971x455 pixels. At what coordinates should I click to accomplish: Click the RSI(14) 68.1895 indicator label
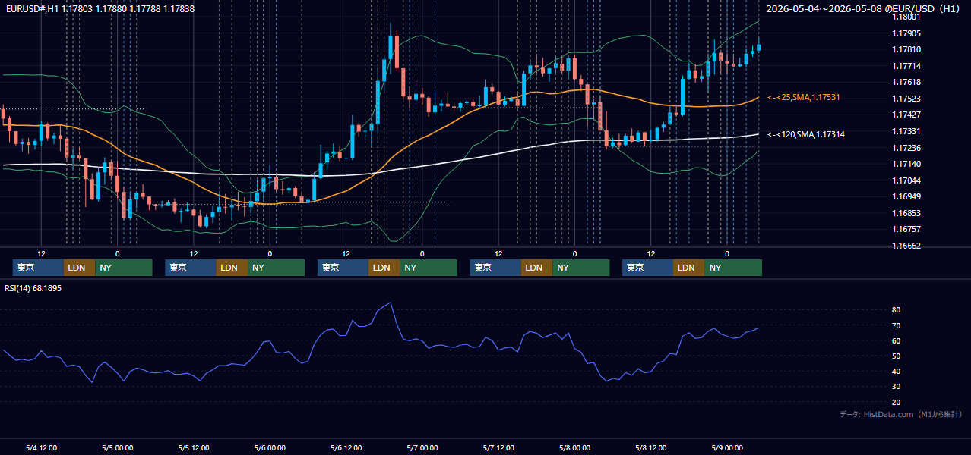point(33,288)
